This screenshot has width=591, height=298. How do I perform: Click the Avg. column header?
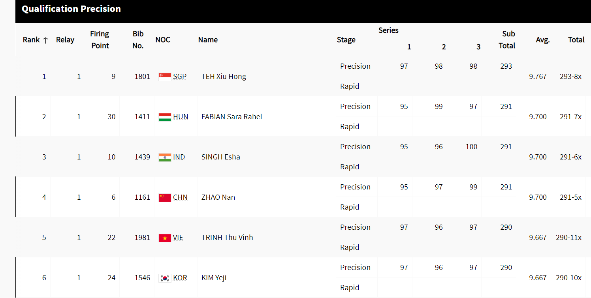point(542,40)
